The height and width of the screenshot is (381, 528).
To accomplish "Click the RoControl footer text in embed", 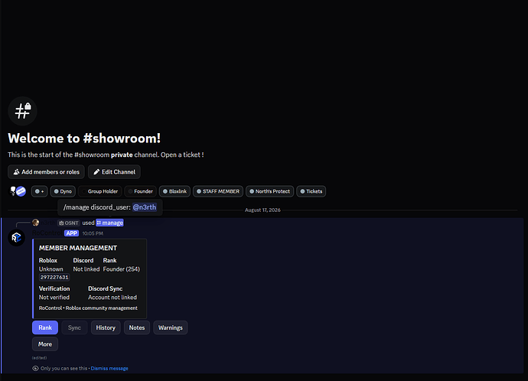I will click(88, 308).
